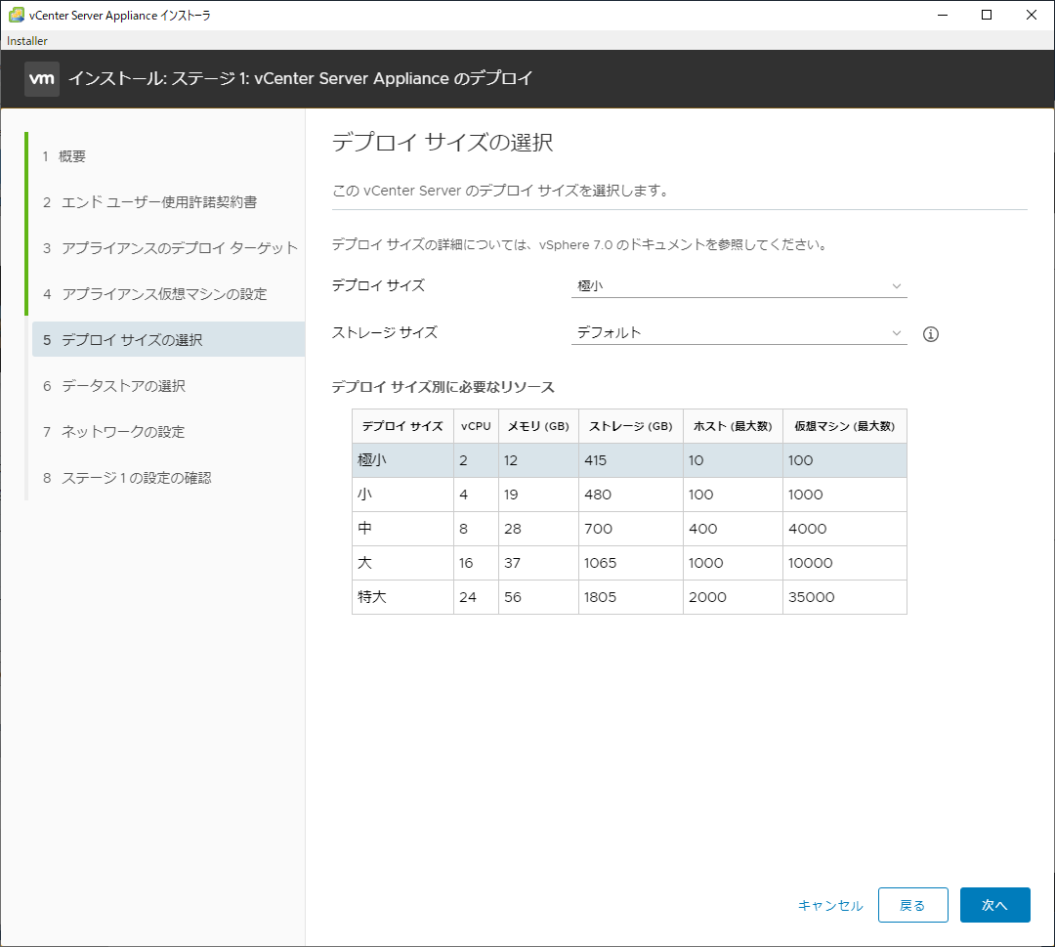Click the キャンセル link
1055x947 pixels.
(x=830, y=905)
